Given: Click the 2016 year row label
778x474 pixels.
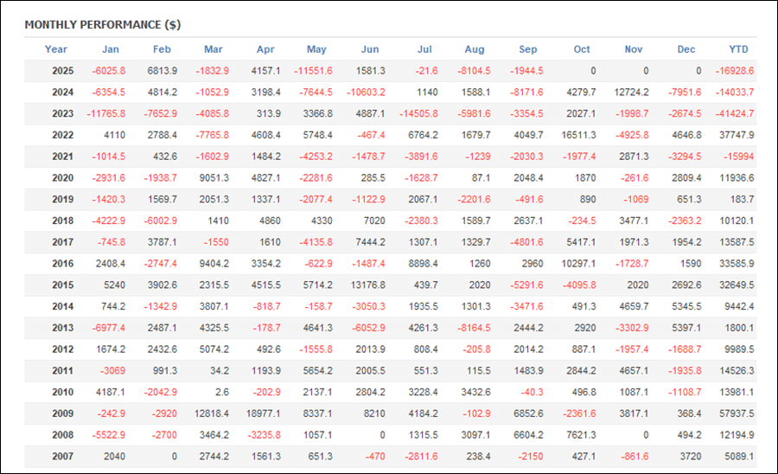Looking at the screenshot, I should [62, 263].
